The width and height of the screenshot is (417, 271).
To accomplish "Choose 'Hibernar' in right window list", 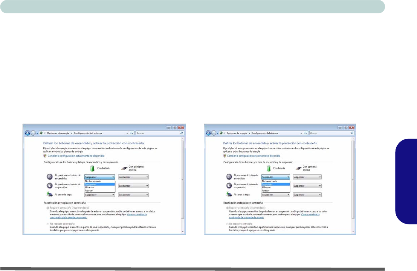I will click(275, 188).
